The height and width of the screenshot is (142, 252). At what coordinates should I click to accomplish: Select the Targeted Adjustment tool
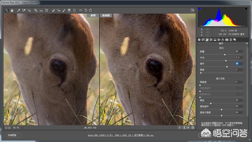29,11
